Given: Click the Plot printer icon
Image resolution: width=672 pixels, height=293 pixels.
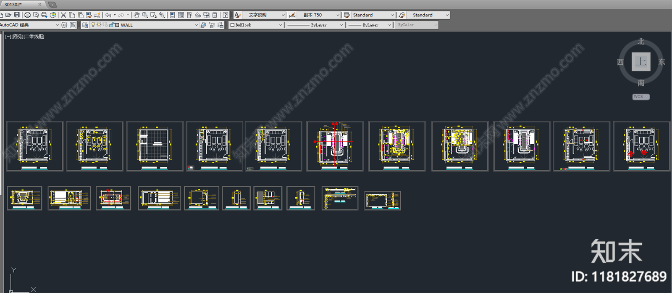Looking at the screenshot, I should (27, 15).
